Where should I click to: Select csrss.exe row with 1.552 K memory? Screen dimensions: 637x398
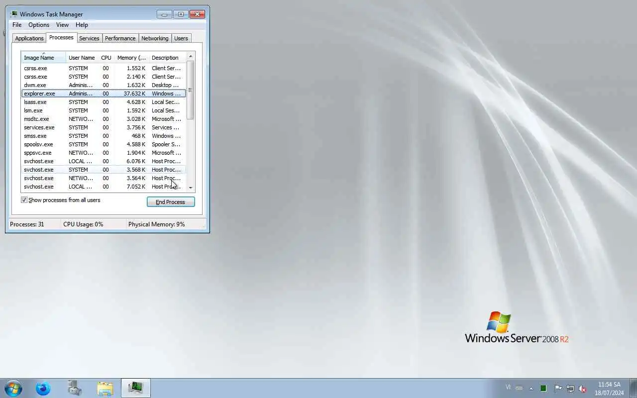104,68
